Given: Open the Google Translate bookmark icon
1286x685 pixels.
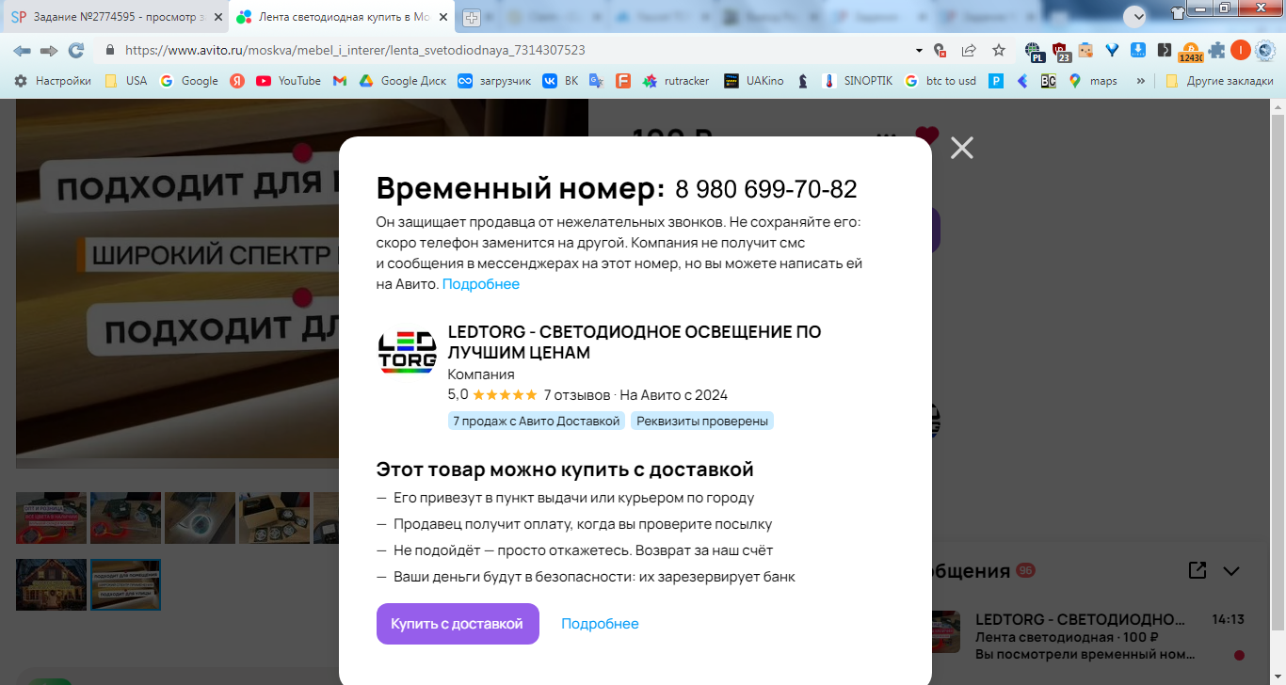Looking at the screenshot, I should point(596,81).
